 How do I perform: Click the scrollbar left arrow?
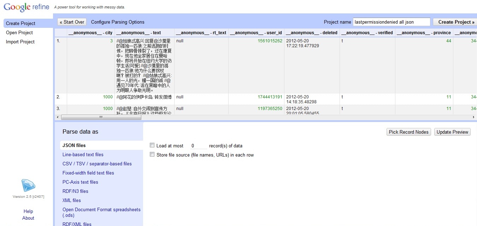tap(58, 117)
